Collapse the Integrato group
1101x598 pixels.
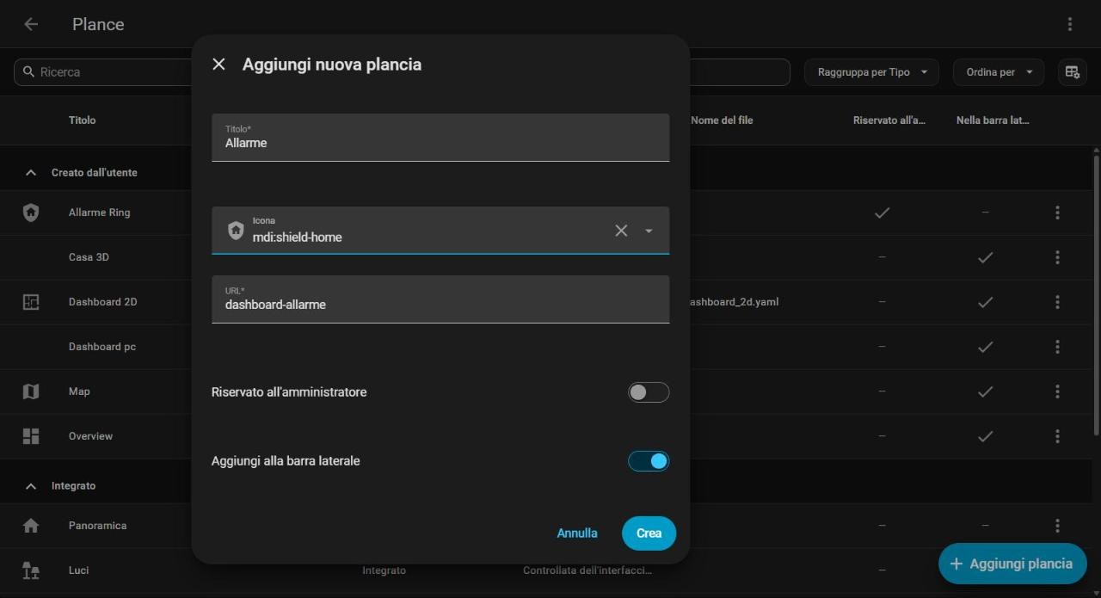[31, 486]
